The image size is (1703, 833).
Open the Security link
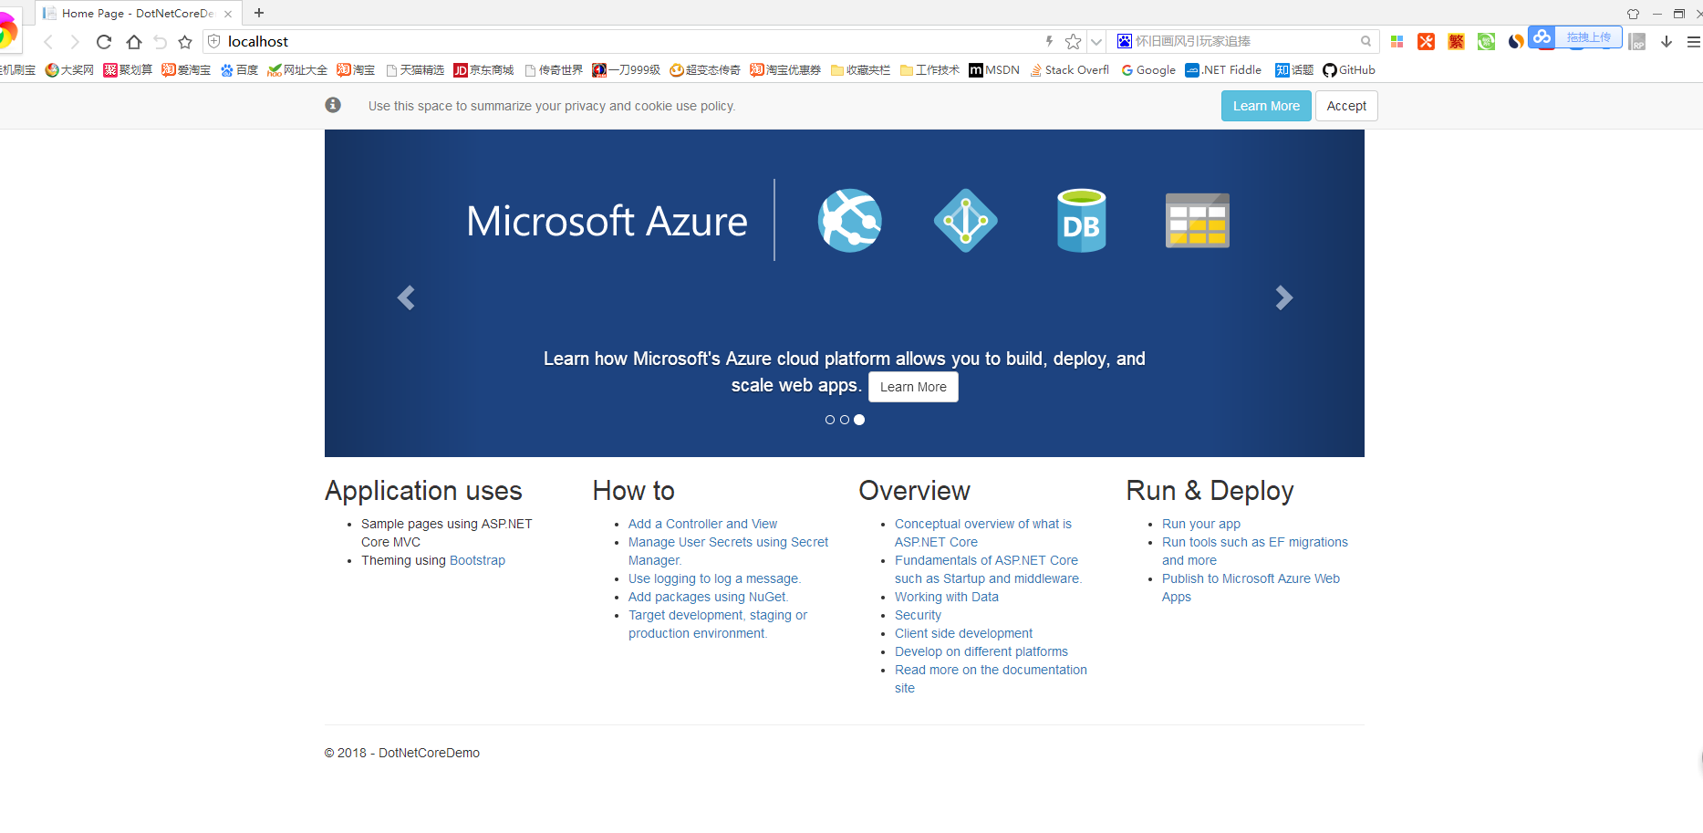point(918,615)
